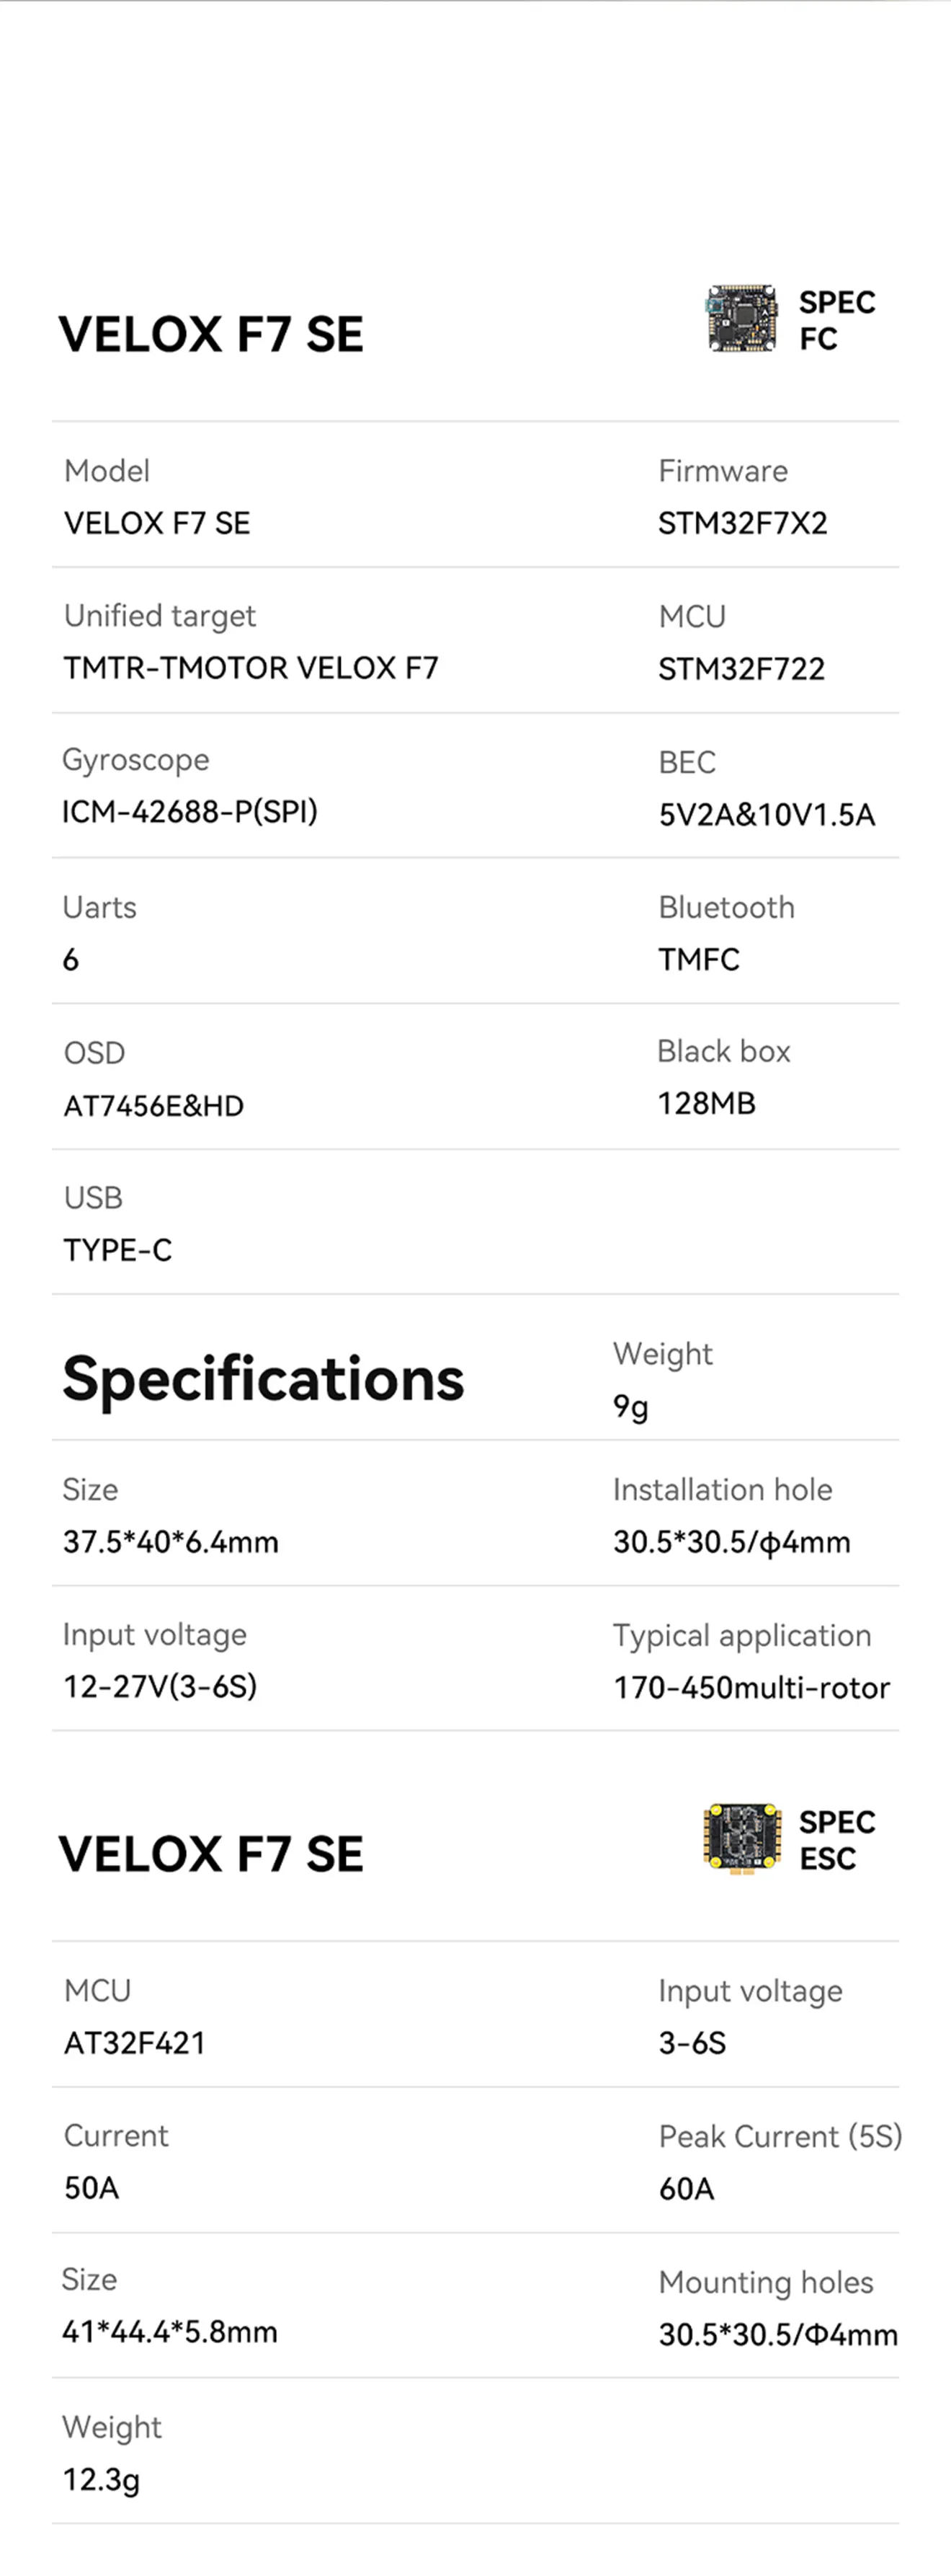Click the ESC board thumbnail image

tap(741, 1838)
